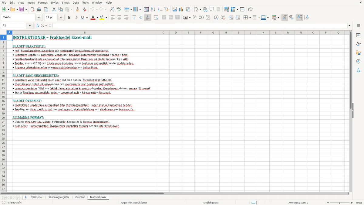Cut the selection with scissors icon
The width and height of the screenshot is (364, 205).
click(54, 9)
